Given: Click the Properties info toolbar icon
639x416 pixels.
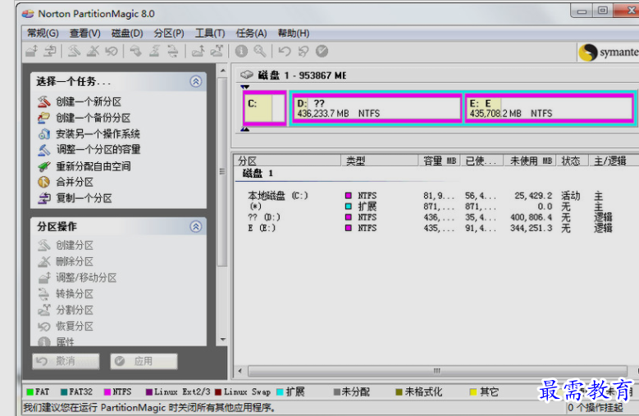Looking at the screenshot, I should (x=241, y=52).
